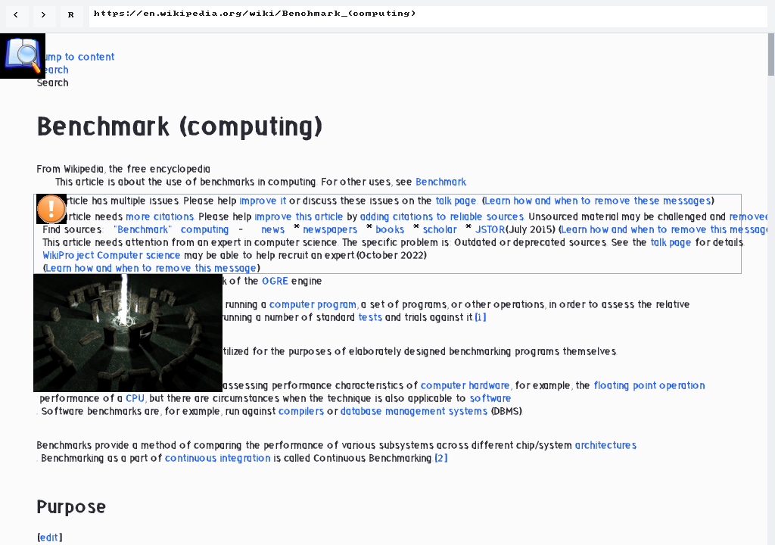775x545 pixels.
Task: Click 'WikiProject Computer science' link
Action: click(x=111, y=255)
